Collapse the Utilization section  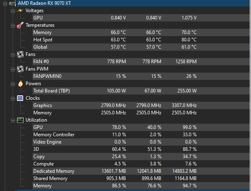pos(13,120)
